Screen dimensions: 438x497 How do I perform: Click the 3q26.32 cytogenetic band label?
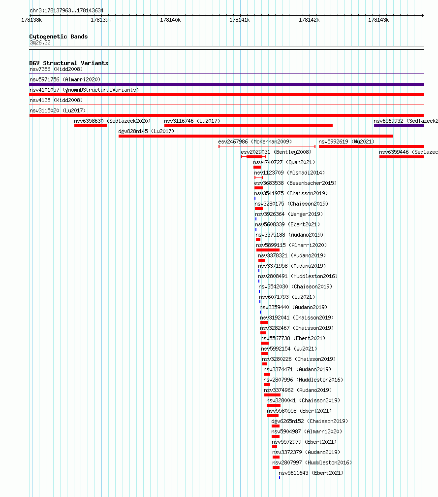(40, 42)
